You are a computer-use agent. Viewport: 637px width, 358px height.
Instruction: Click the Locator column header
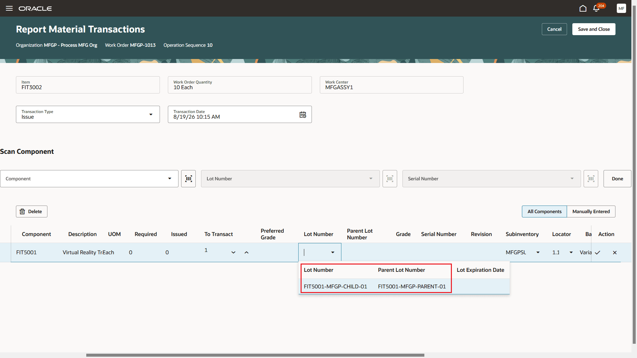click(561, 234)
